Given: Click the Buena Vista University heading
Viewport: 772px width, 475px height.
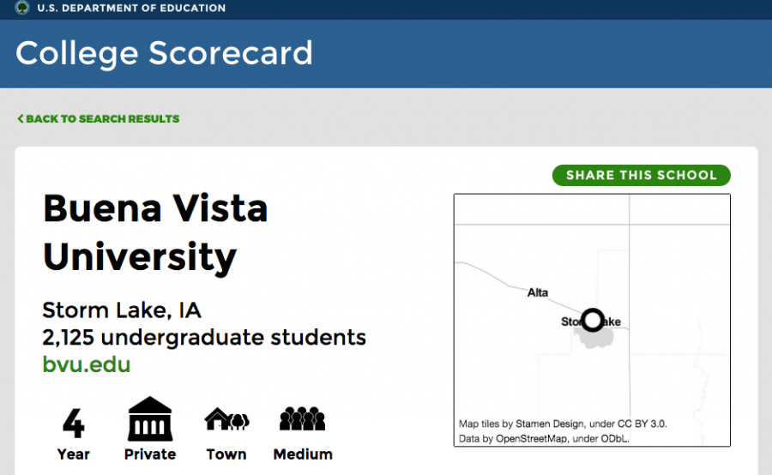Looking at the screenshot, I should coord(155,232).
